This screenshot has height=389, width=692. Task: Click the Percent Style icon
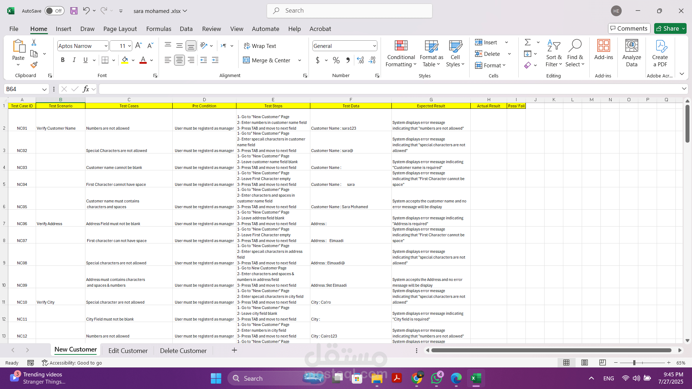point(336,61)
